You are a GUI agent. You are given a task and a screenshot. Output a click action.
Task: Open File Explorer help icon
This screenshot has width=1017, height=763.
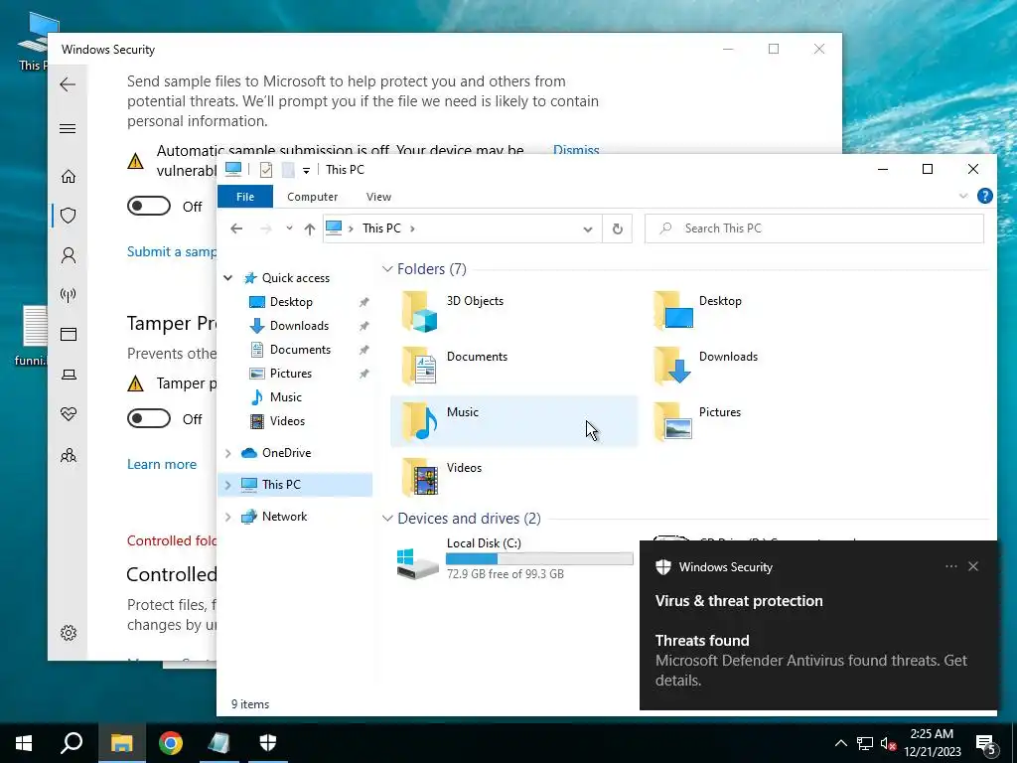(984, 196)
